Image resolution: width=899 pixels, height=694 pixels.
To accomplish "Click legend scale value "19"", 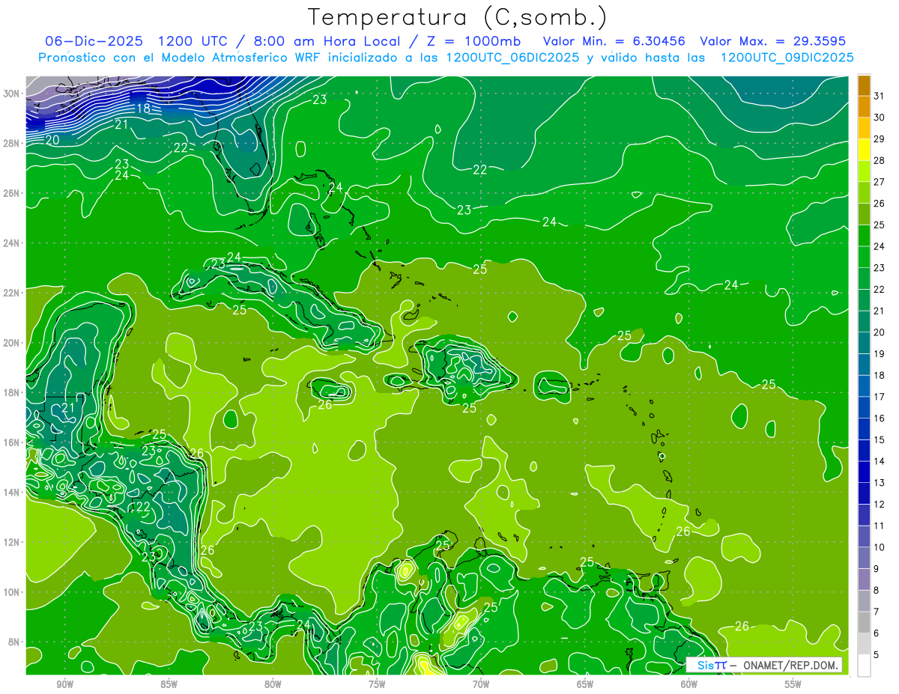I will (880, 353).
